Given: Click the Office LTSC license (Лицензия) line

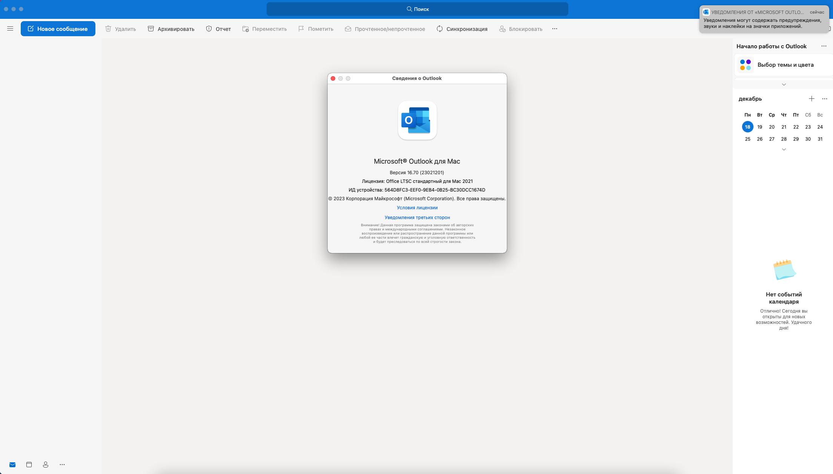Looking at the screenshot, I should [417, 181].
